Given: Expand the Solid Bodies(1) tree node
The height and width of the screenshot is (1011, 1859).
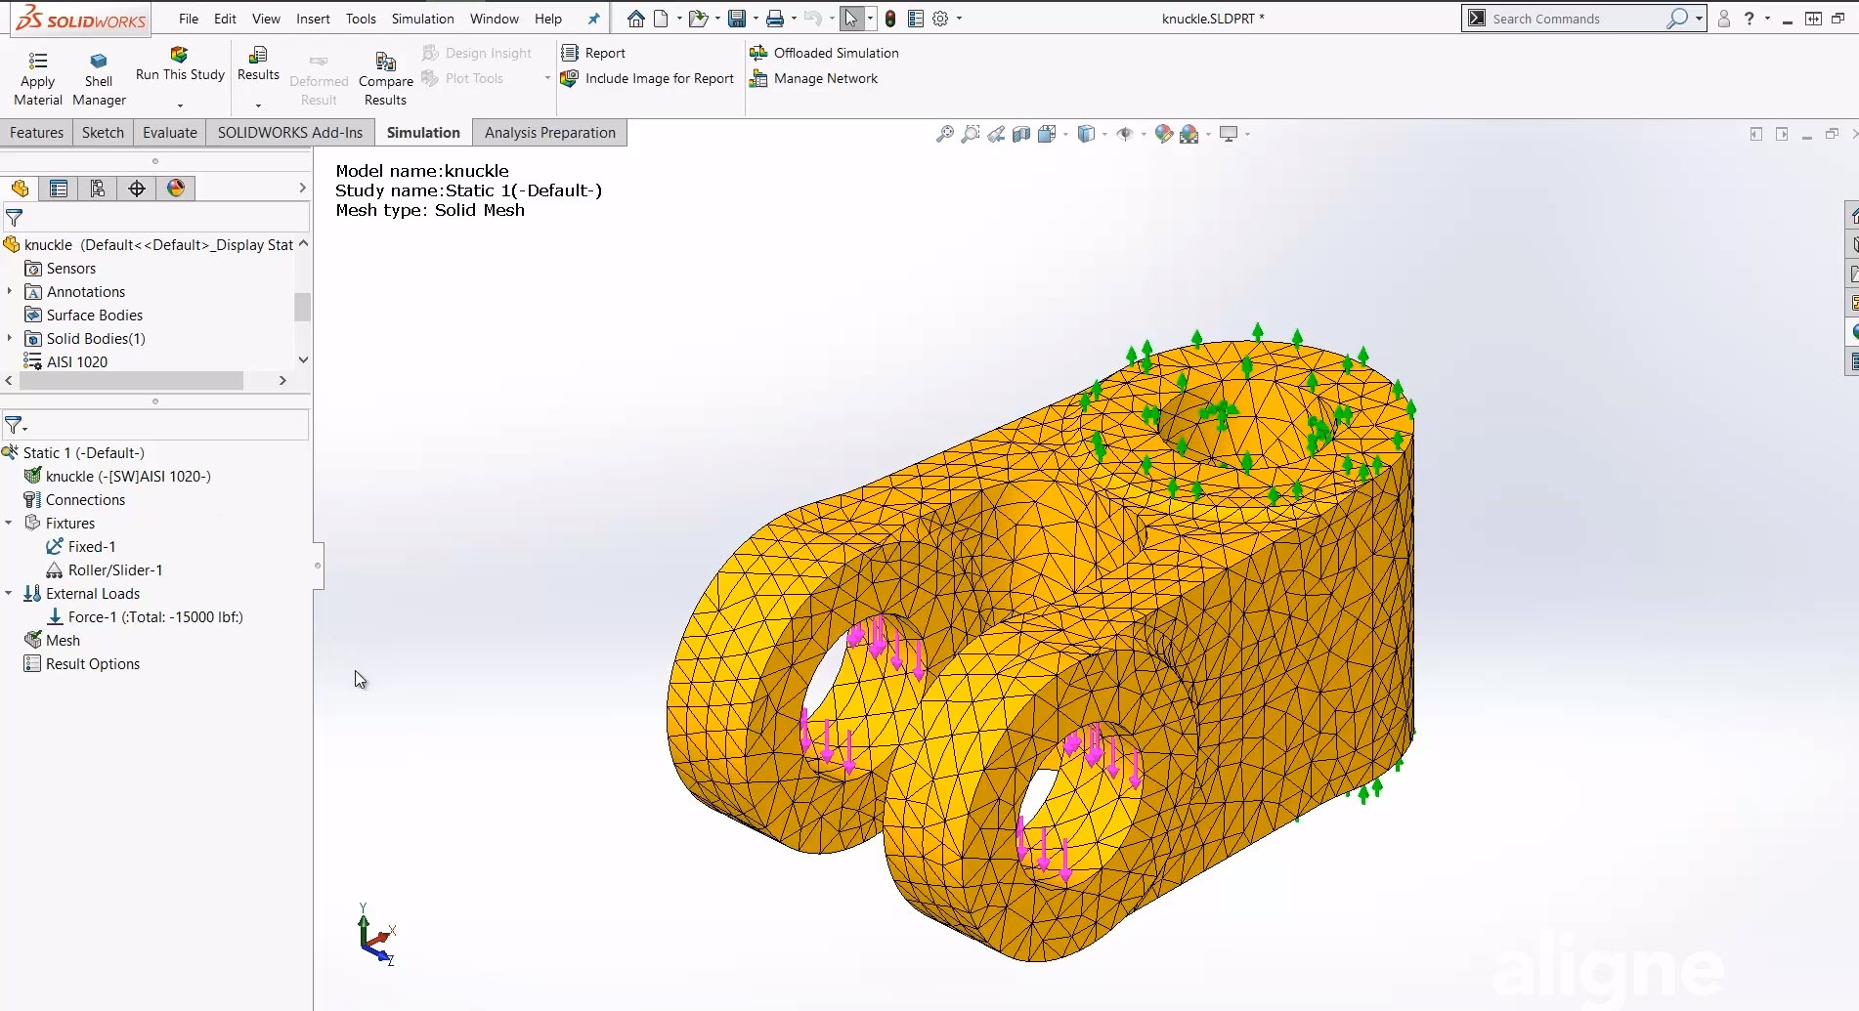Looking at the screenshot, I should pyautogui.click(x=10, y=338).
